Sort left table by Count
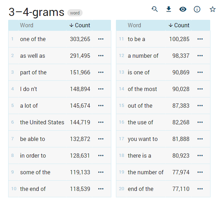 (x=80, y=25)
